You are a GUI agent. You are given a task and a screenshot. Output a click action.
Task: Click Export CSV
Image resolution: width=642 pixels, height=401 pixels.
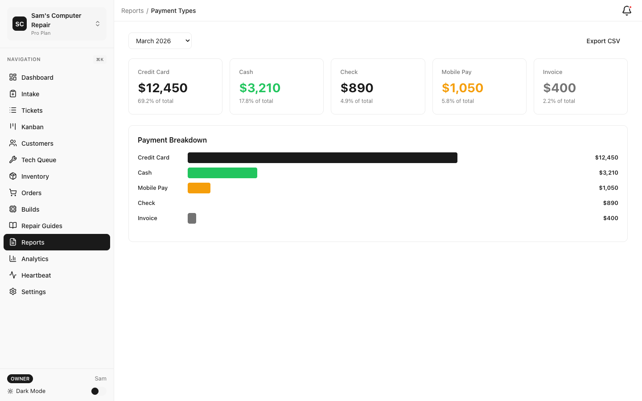(x=603, y=41)
